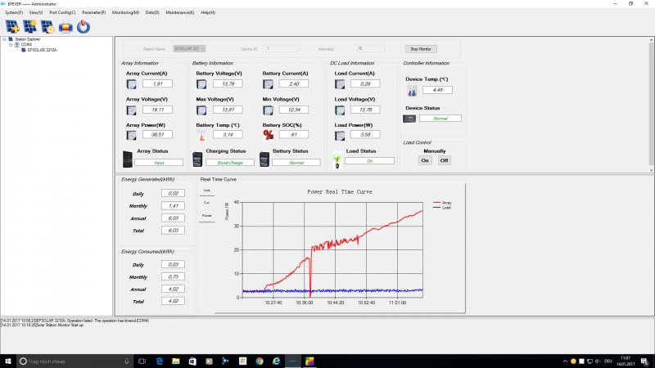
Task: Click the Battery SOC value 61
Action: coord(294,134)
